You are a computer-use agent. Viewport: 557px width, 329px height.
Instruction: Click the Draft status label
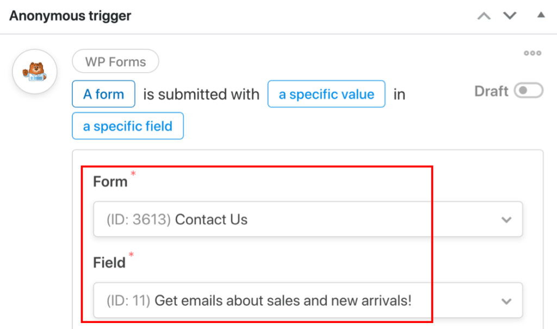pos(491,91)
